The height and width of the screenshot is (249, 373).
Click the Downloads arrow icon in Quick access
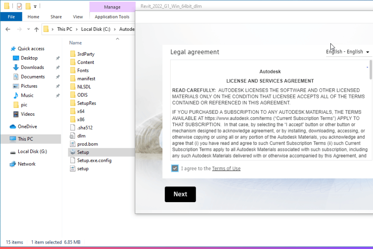(x=16, y=67)
